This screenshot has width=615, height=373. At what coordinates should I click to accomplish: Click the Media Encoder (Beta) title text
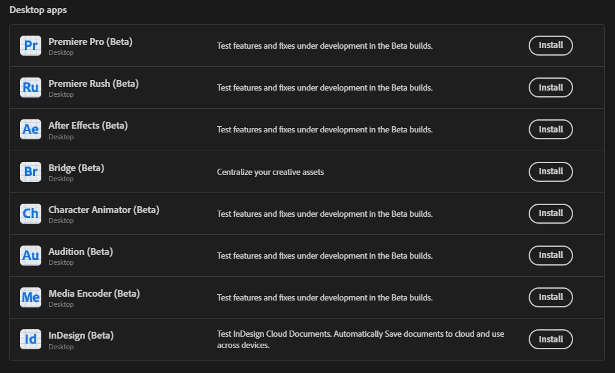(x=94, y=294)
